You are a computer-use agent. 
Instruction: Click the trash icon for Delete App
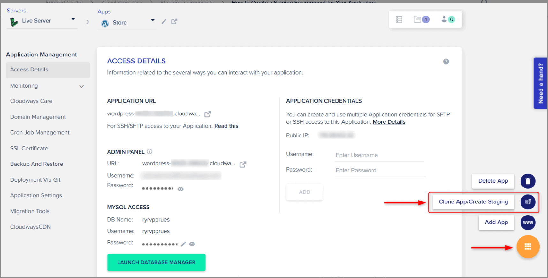tap(528, 181)
